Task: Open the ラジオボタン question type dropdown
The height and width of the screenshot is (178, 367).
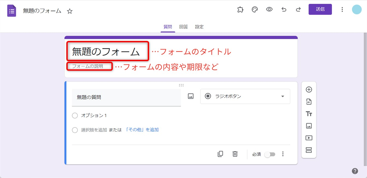Action: click(x=245, y=96)
